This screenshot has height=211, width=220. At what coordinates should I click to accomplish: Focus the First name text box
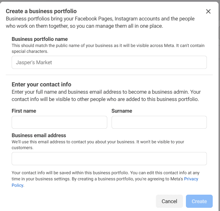(x=59, y=122)
